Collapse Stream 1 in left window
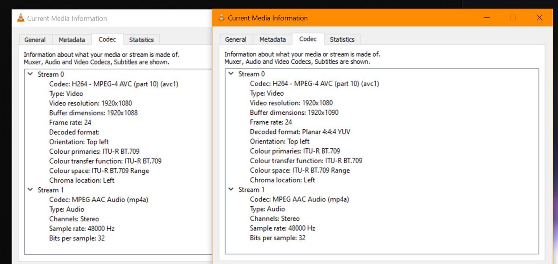 click(x=30, y=190)
